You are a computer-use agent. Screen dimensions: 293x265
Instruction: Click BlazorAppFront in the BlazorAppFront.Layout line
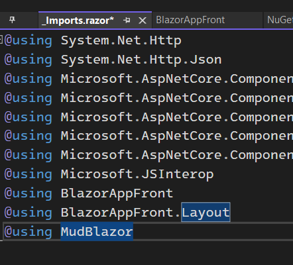117,212
